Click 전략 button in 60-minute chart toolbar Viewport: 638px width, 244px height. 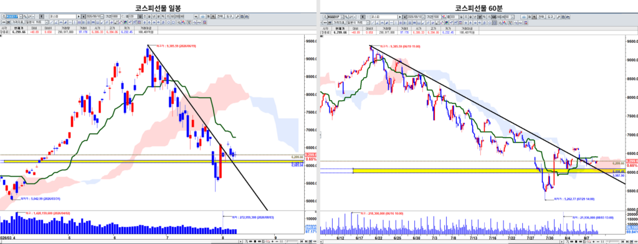(x=541, y=17)
